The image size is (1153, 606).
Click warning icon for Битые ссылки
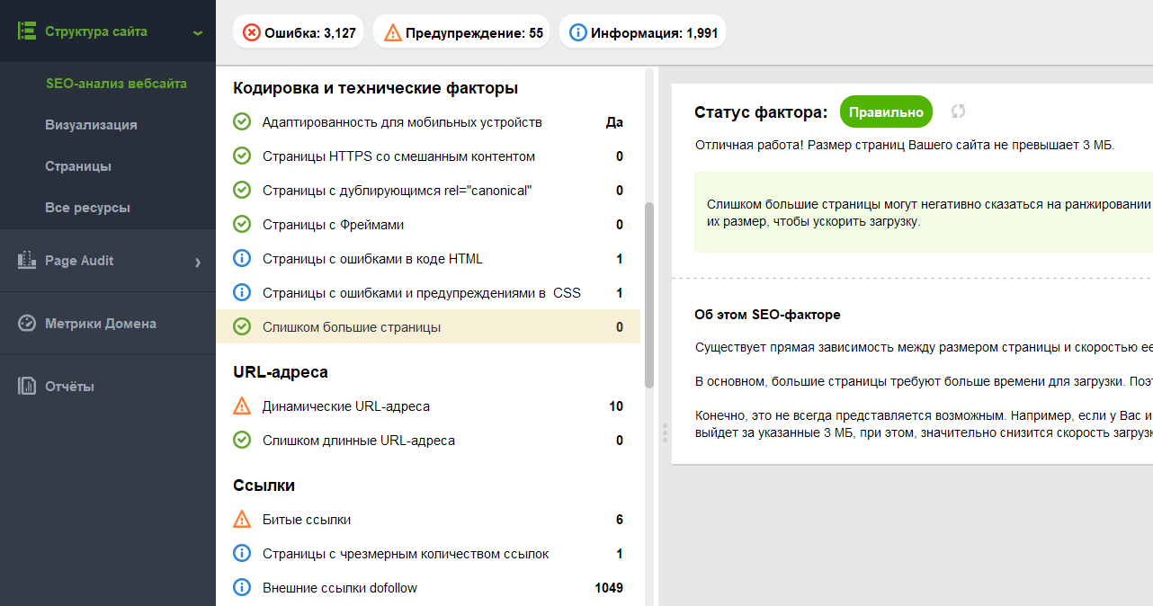[242, 519]
